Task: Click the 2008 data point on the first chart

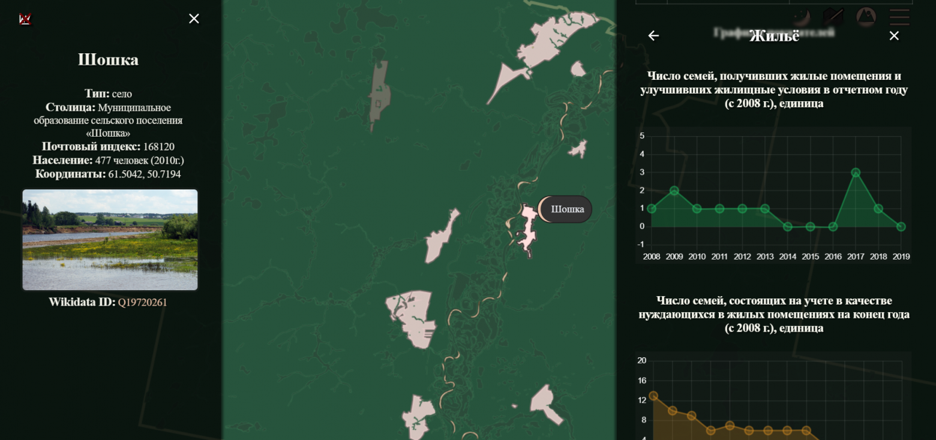Action: (x=652, y=209)
